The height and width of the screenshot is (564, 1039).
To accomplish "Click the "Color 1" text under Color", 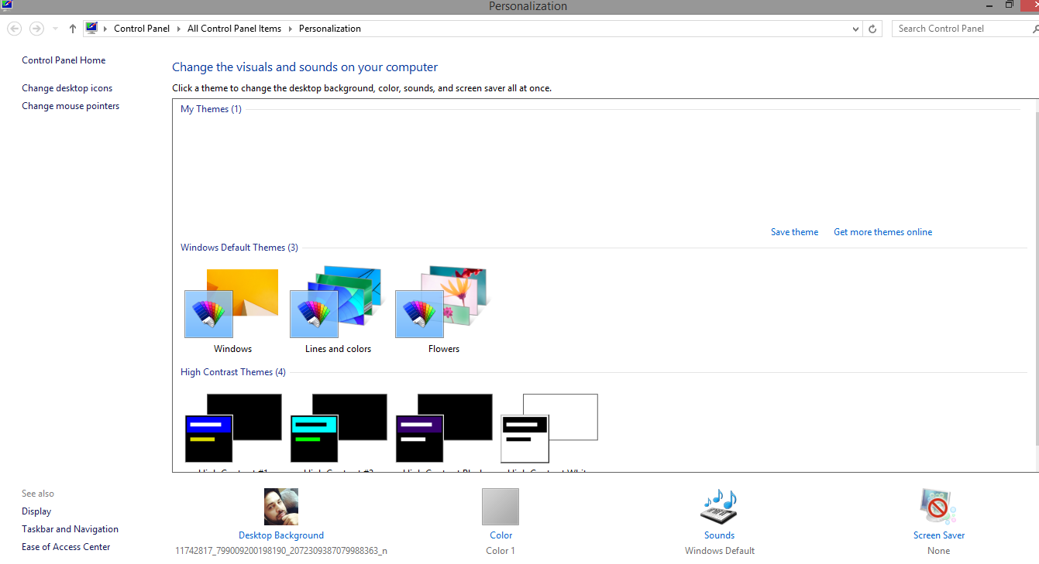I will point(501,551).
